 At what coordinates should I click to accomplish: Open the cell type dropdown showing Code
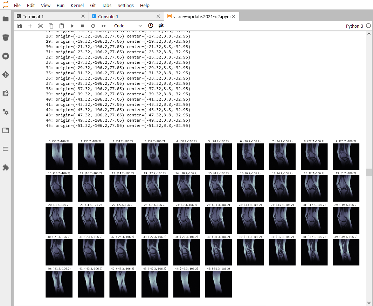tap(128, 26)
